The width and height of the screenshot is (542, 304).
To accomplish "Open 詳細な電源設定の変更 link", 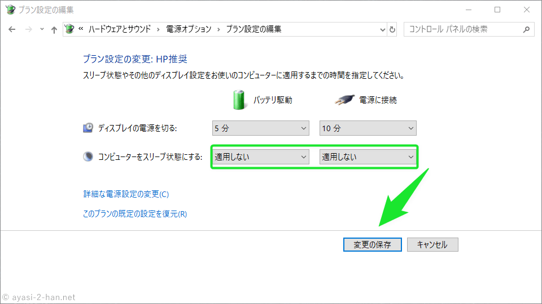I will [x=126, y=194].
